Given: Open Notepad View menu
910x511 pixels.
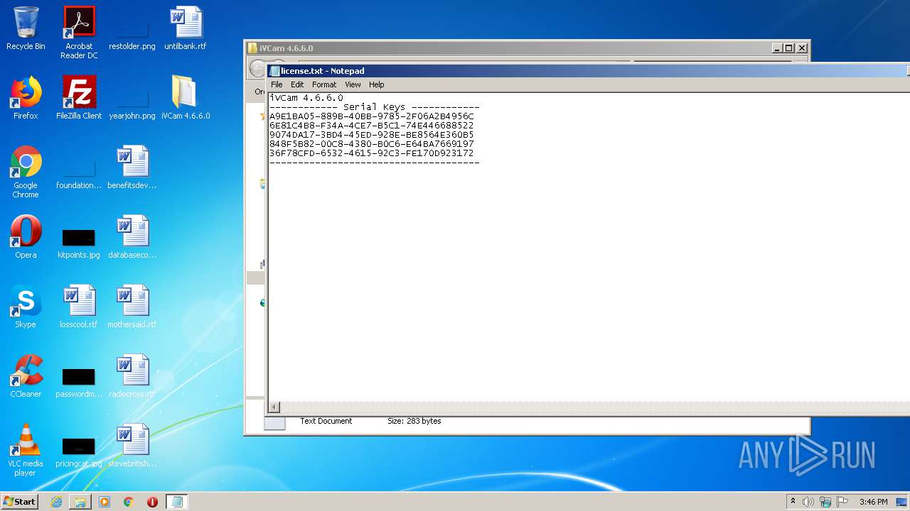Looking at the screenshot, I should click(353, 84).
